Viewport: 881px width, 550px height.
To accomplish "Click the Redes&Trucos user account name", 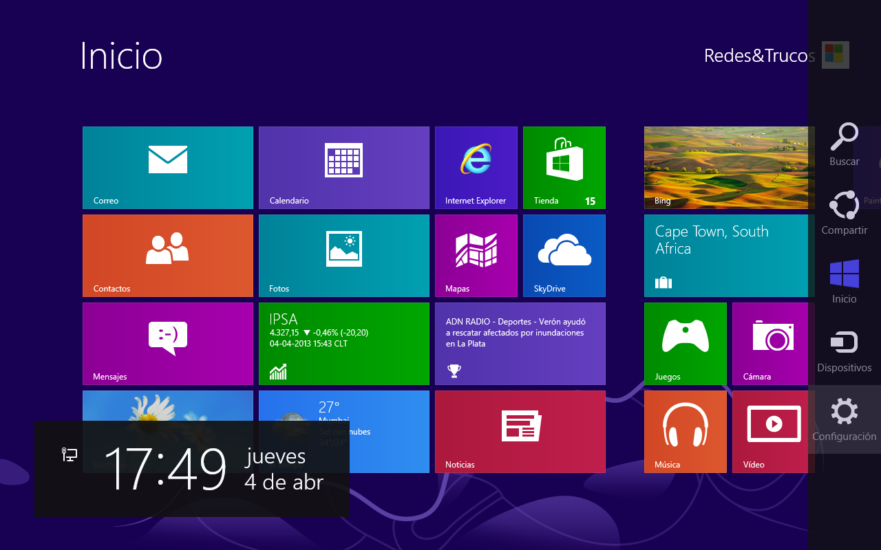I will [759, 56].
